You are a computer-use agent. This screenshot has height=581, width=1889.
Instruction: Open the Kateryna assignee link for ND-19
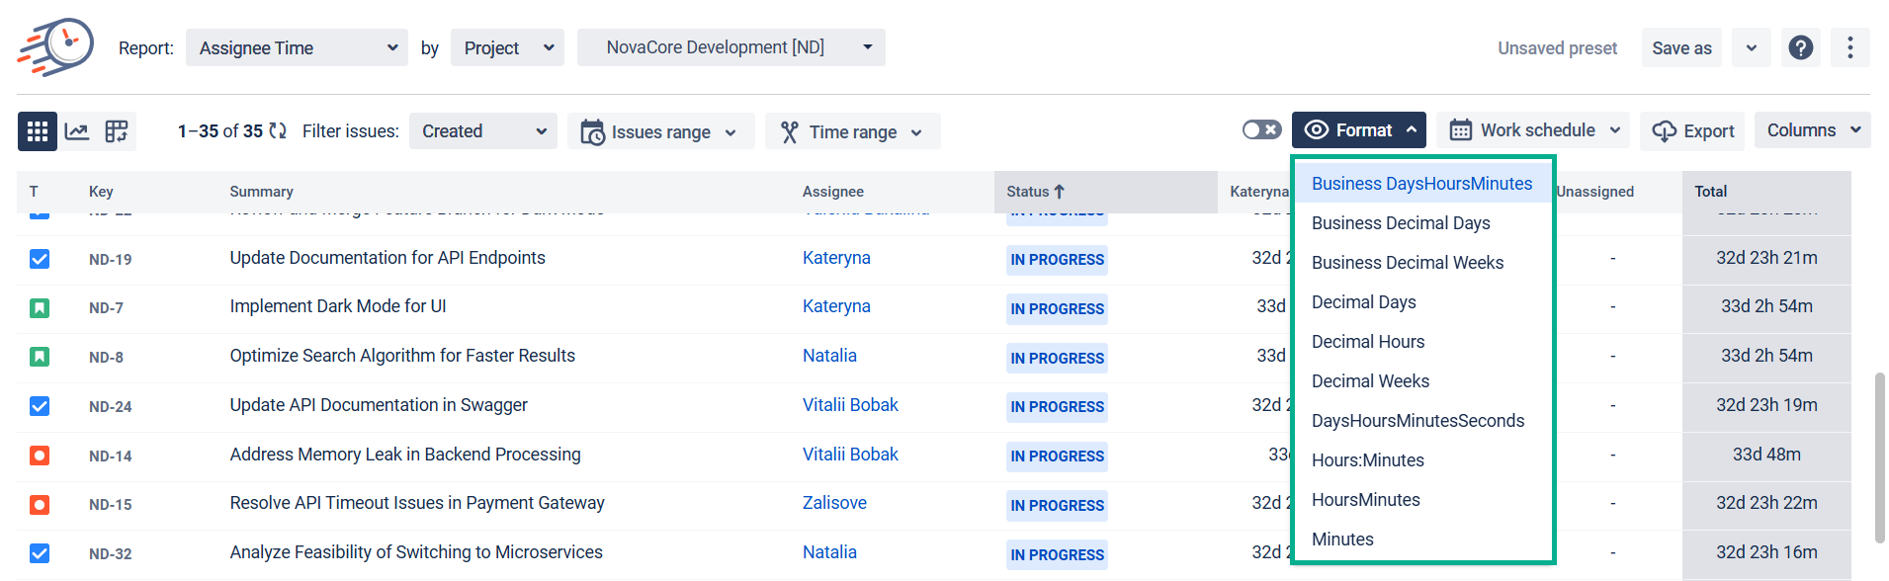click(836, 258)
